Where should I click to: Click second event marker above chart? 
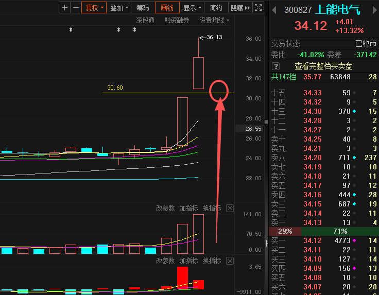tap(118, 30)
